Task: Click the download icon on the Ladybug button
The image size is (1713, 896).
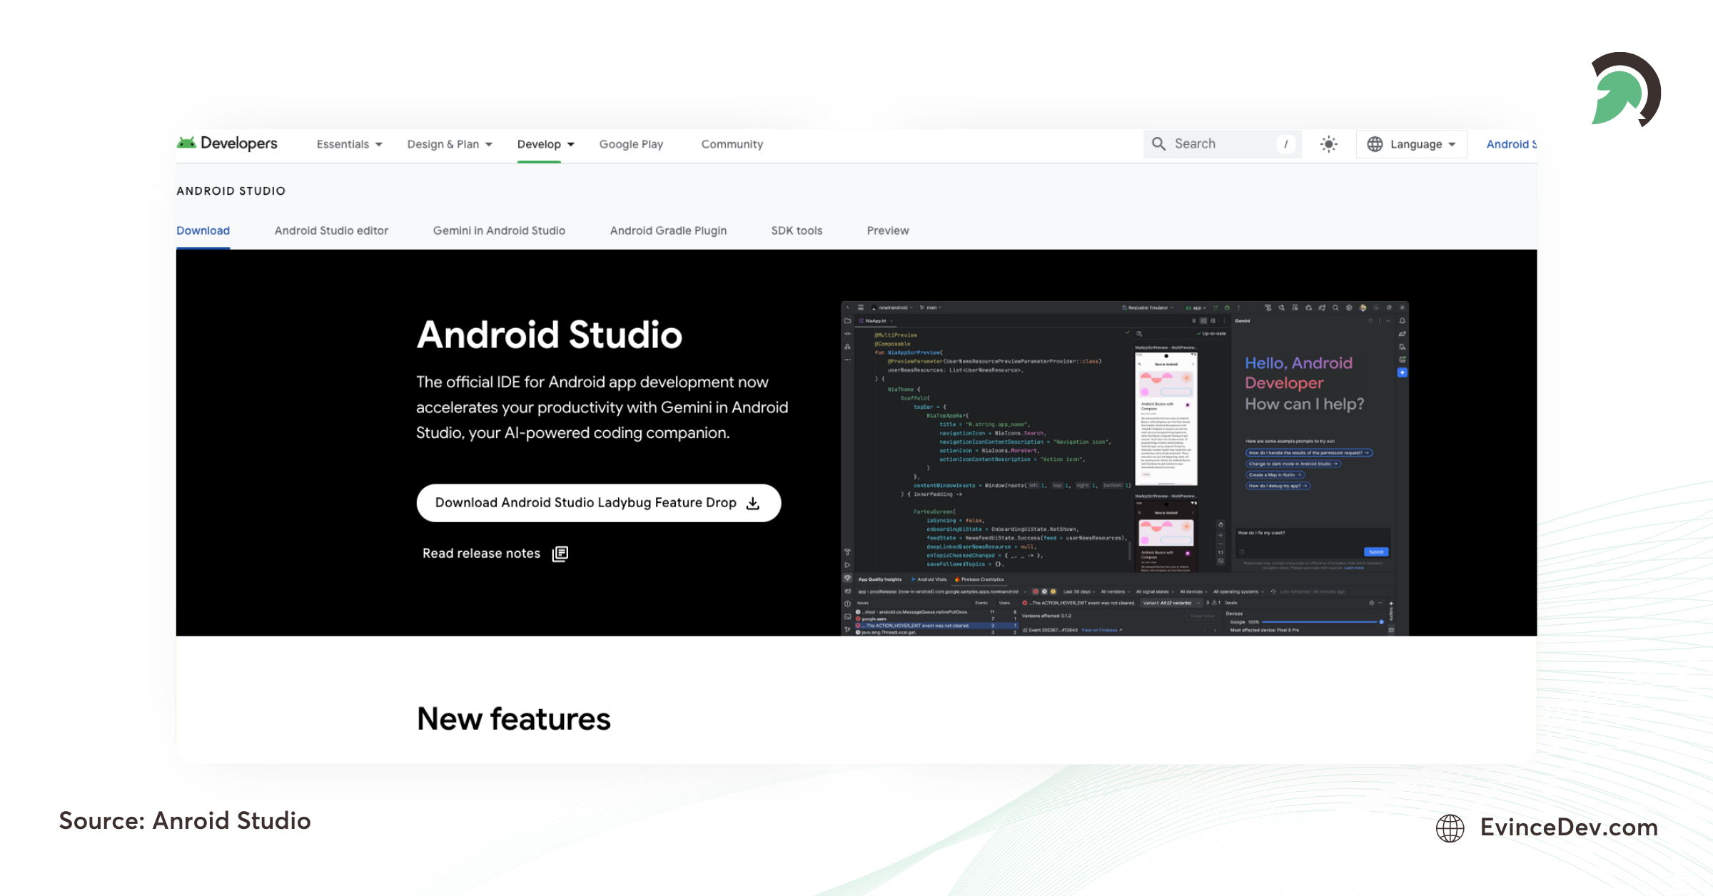Action: [753, 502]
